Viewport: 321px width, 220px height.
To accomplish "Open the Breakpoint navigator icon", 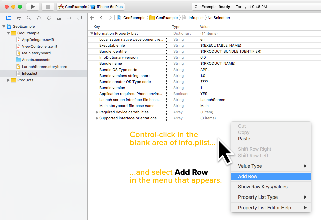I will coord(69,18).
